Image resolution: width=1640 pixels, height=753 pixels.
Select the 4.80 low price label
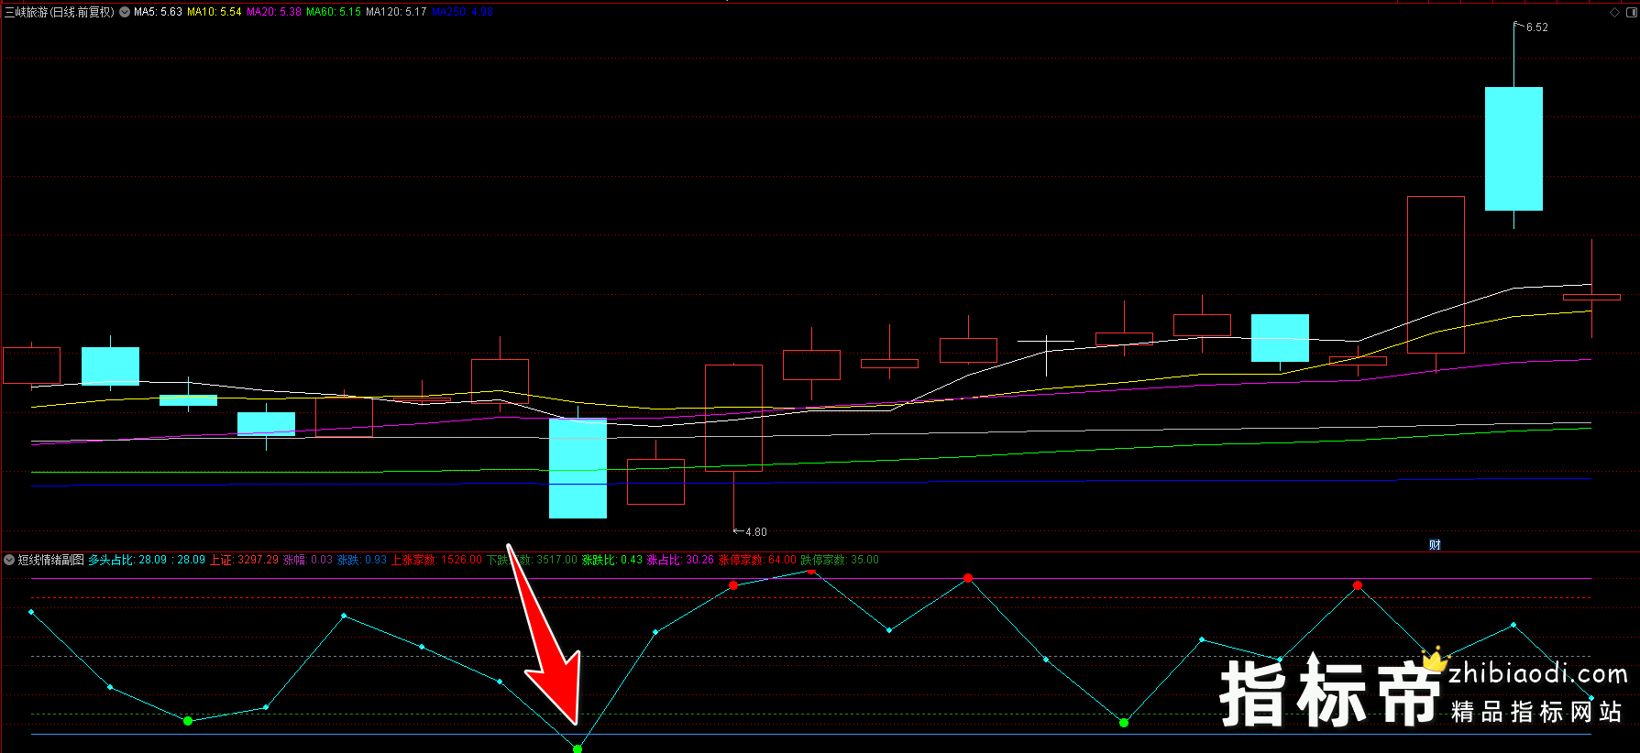pyautogui.click(x=755, y=532)
